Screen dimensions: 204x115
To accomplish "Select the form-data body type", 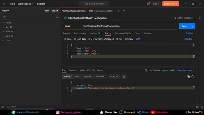I will 75,39.
